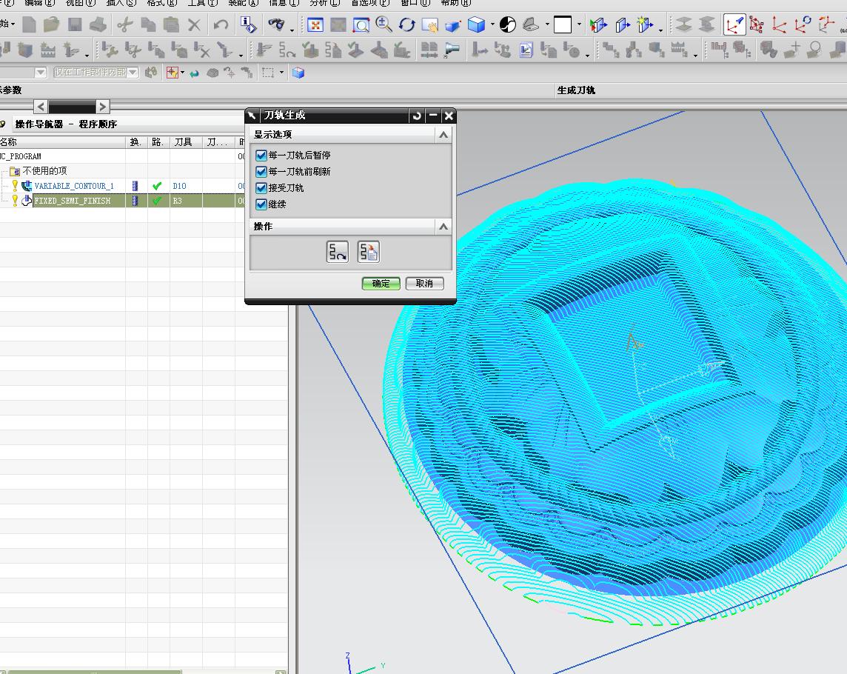Collapse the 操作 section
847x674 pixels.
pos(443,227)
